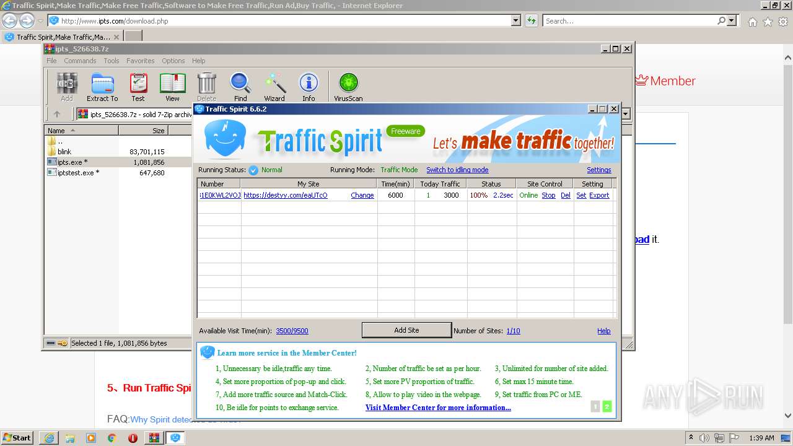Open the Find magnifier icon
The height and width of the screenshot is (446, 793).
click(240, 87)
